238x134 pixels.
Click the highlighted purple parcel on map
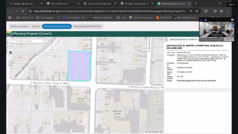pyautogui.click(x=79, y=66)
